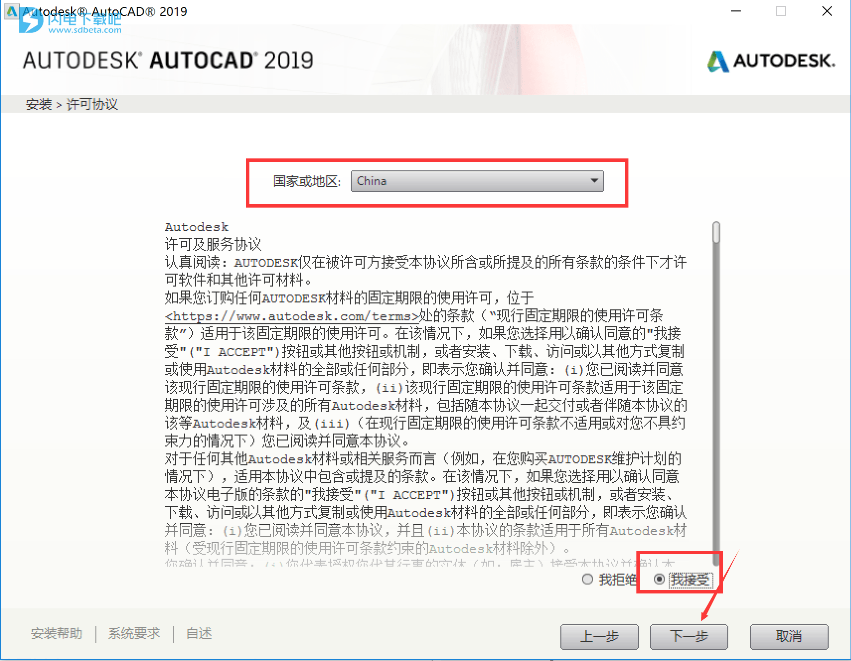Click the 下一步 button
The image size is (851, 661).
pos(689,637)
